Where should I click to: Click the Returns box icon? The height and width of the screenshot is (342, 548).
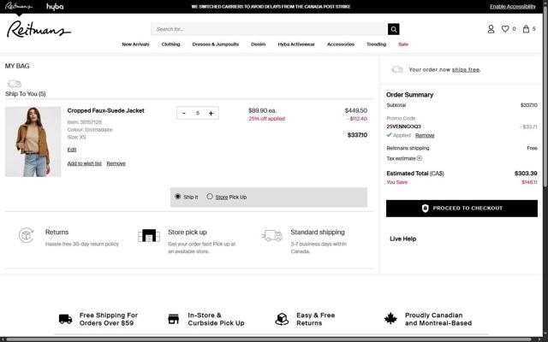click(x=27, y=235)
